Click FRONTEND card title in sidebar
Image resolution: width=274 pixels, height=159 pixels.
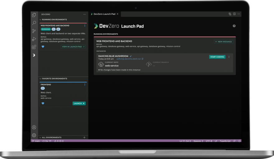[x=46, y=84]
